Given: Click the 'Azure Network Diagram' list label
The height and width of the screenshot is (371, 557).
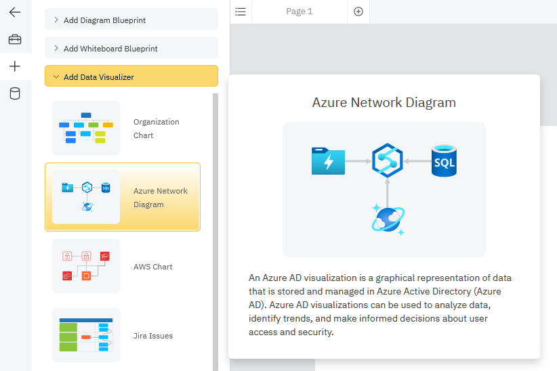Looking at the screenshot, I should [x=161, y=198].
